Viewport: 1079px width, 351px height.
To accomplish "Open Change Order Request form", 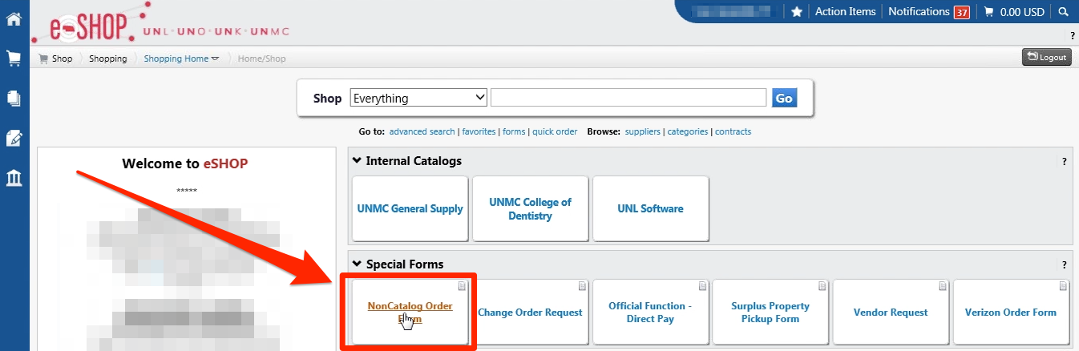I will click(x=530, y=313).
